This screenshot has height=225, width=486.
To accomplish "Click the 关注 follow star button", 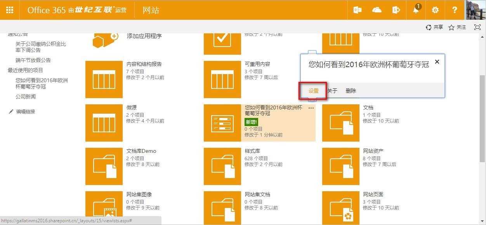I will (457, 27).
